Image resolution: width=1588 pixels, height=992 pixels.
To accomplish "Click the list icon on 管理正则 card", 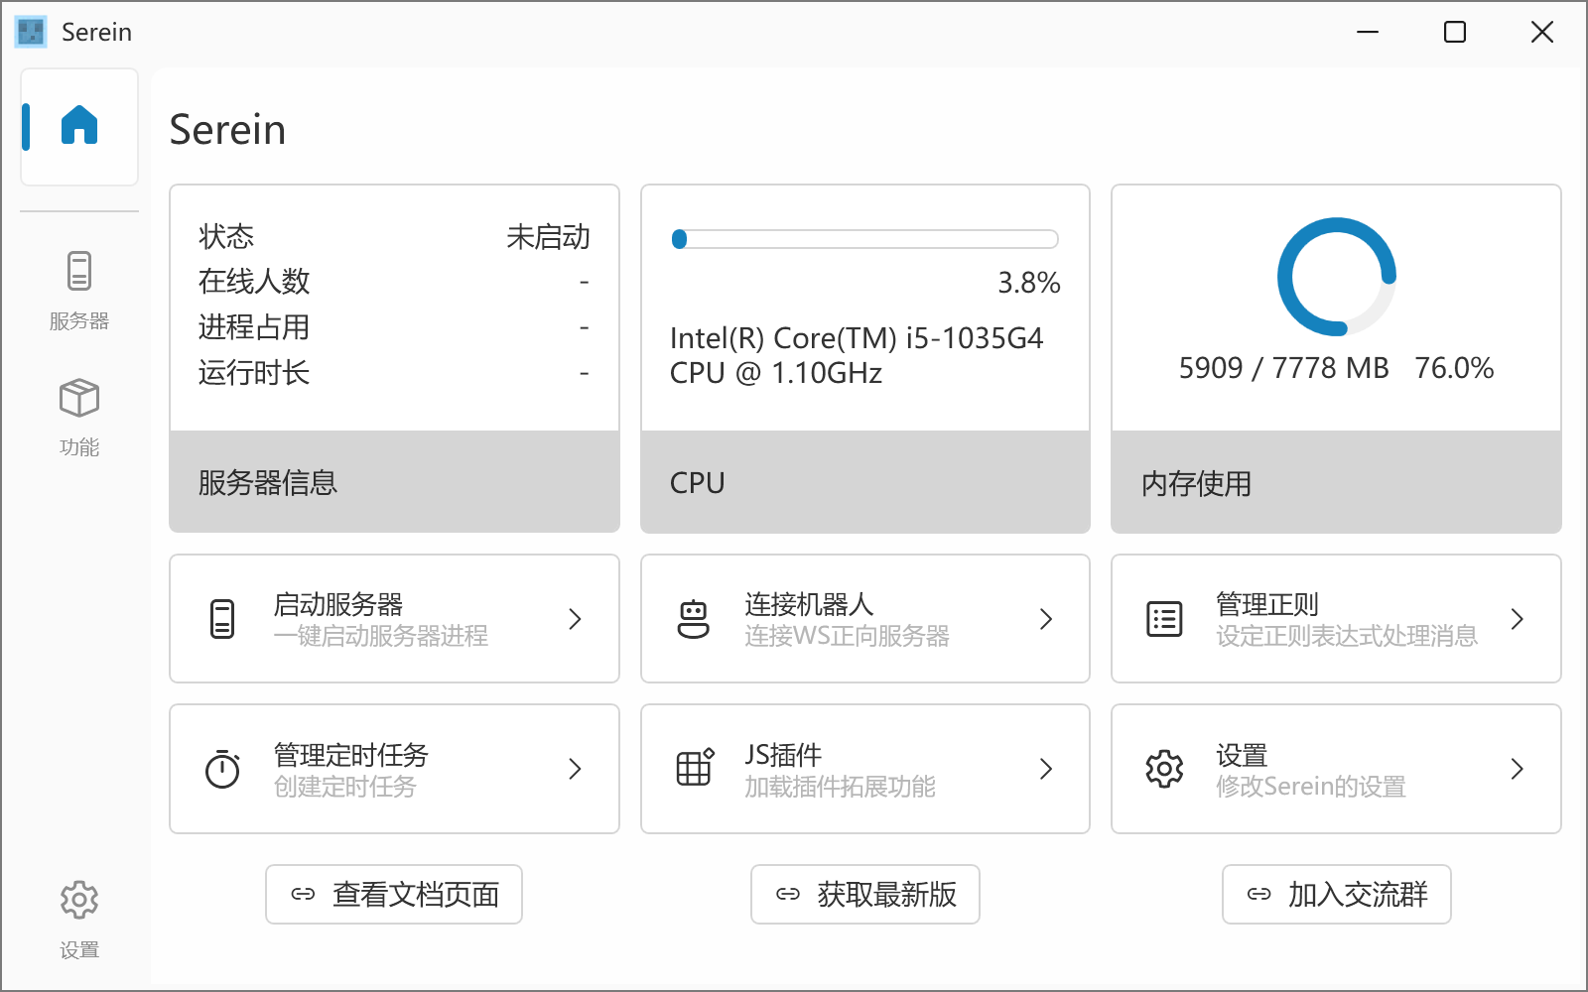I will tap(1164, 619).
